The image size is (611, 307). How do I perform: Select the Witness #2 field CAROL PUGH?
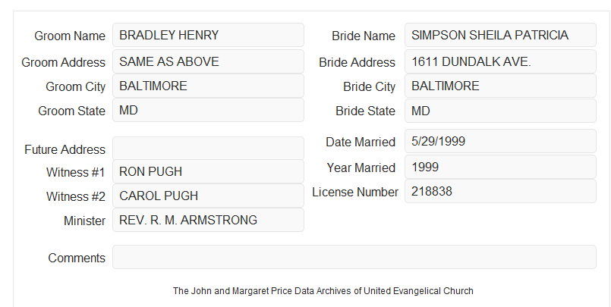208,196
